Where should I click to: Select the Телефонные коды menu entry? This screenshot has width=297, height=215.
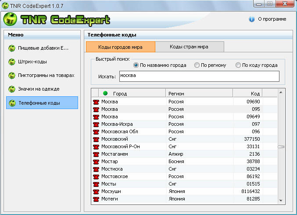(x=42, y=102)
